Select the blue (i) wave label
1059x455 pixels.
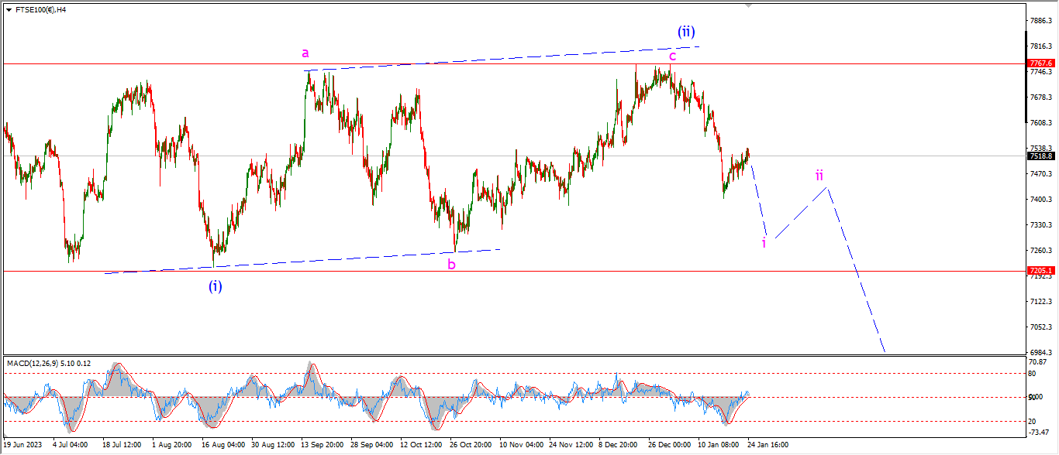coord(215,286)
